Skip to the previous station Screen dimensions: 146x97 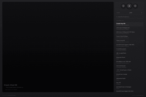[123, 6]
